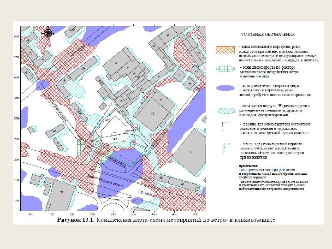Image resolution: width=332 pixels, height=249 pixels.
Task: Click the green dashed fencing line legend symbol
Action: 227,148
